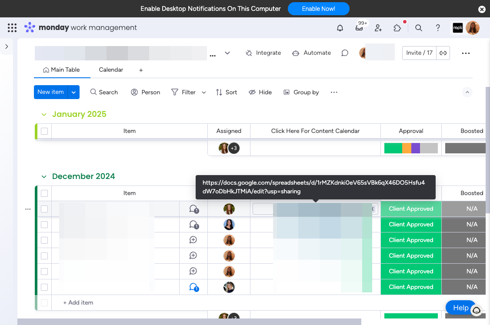Change sixth row's Client Approved status

point(411,287)
